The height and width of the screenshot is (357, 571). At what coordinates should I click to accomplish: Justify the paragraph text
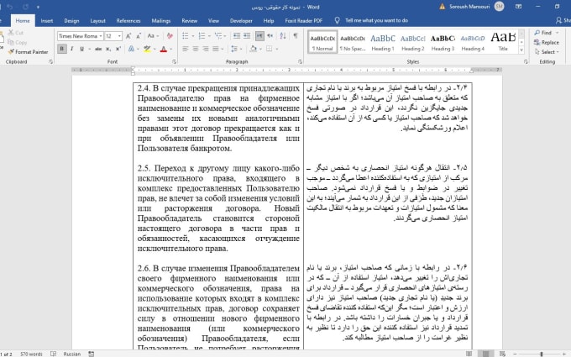click(x=216, y=49)
